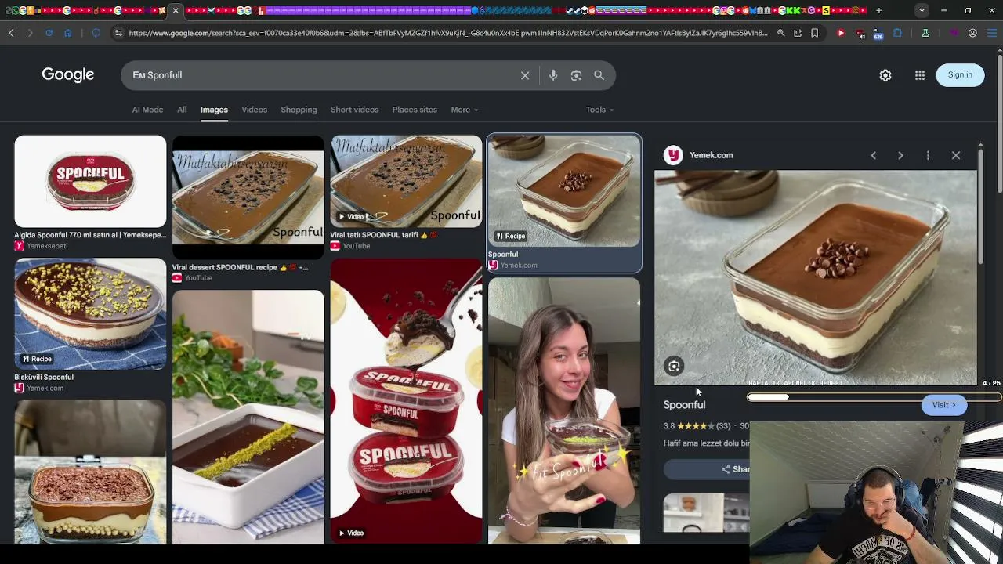Close the active browser tab
This screenshot has width=1003, height=564.
coord(176,10)
